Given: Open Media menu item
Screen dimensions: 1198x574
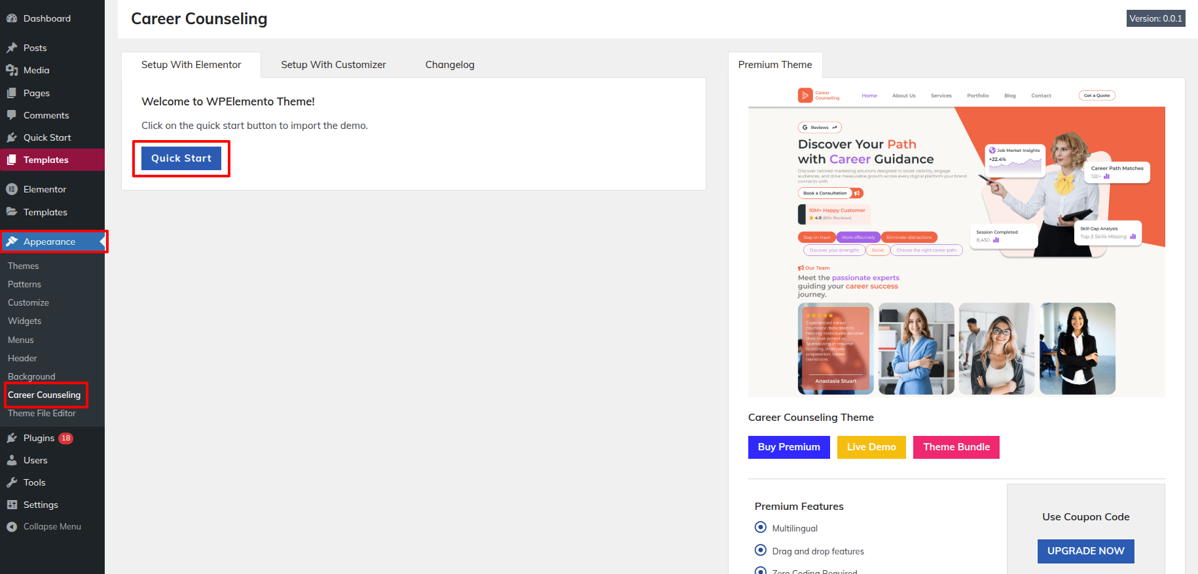Looking at the screenshot, I should point(52,70).
